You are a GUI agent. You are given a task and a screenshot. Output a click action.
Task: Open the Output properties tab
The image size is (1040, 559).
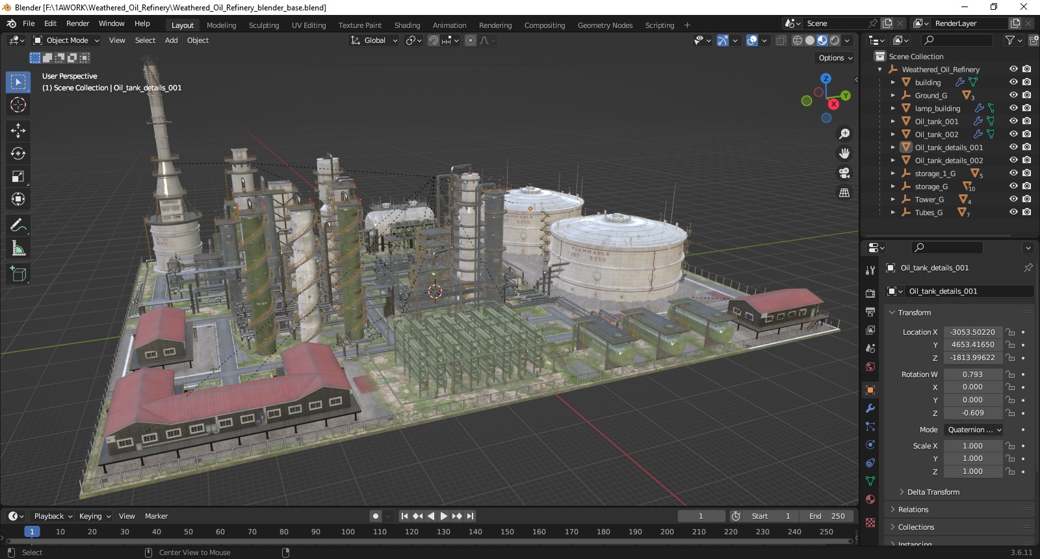point(870,312)
